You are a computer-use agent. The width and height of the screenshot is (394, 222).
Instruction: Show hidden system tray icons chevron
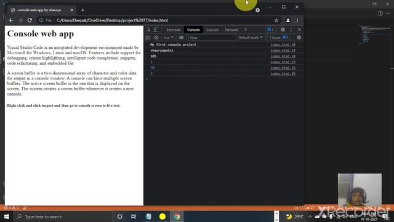(x=310, y=216)
